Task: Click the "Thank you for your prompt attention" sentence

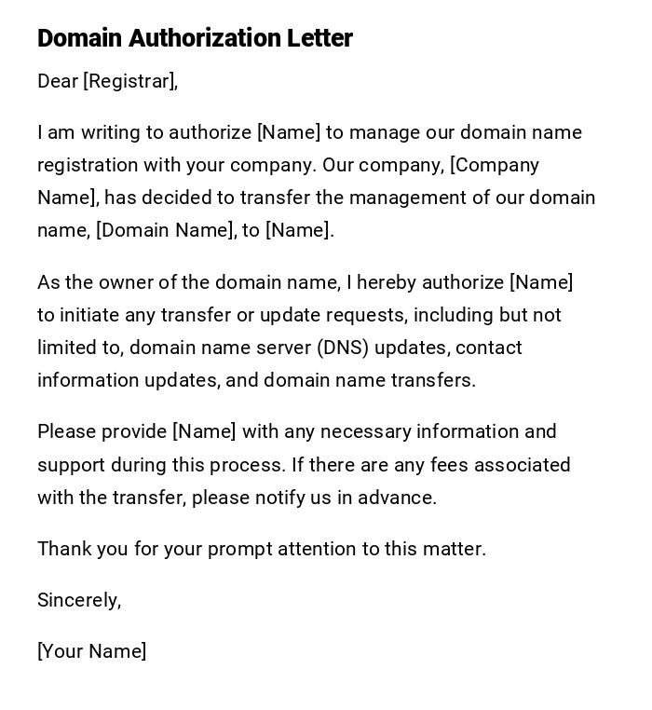Action: click(261, 549)
